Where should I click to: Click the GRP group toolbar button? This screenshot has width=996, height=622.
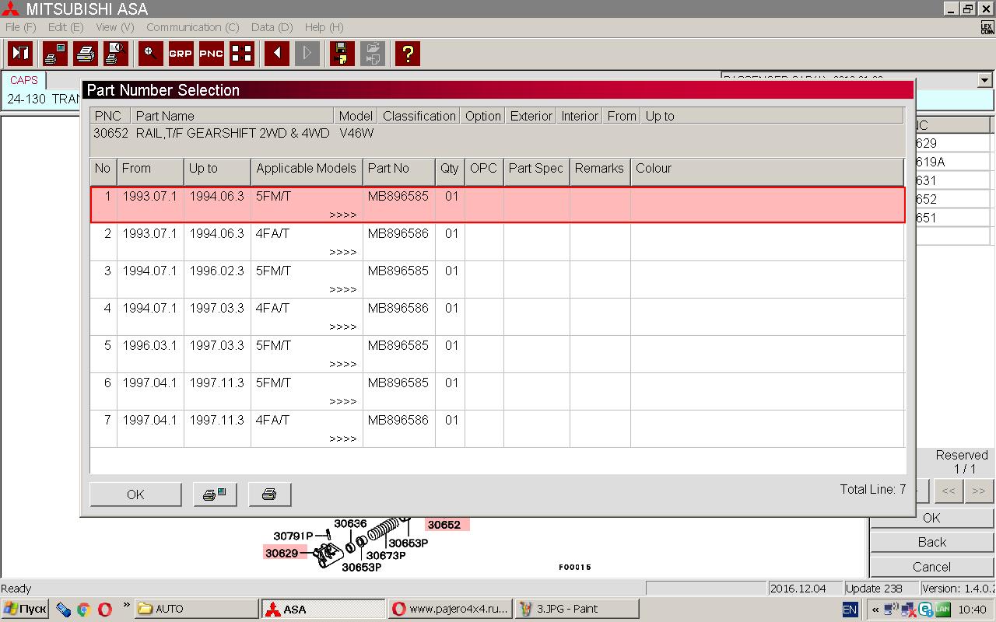pos(181,53)
